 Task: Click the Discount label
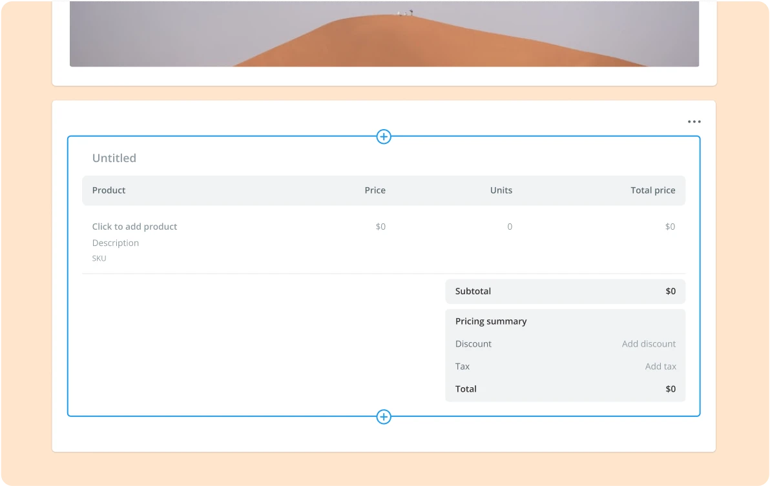coord(473,344)
